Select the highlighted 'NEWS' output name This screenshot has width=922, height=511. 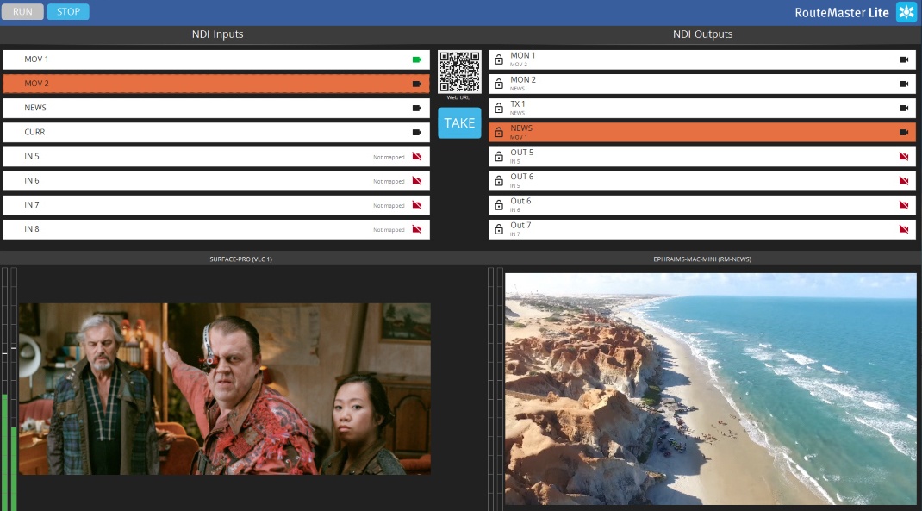pos(521,128)
